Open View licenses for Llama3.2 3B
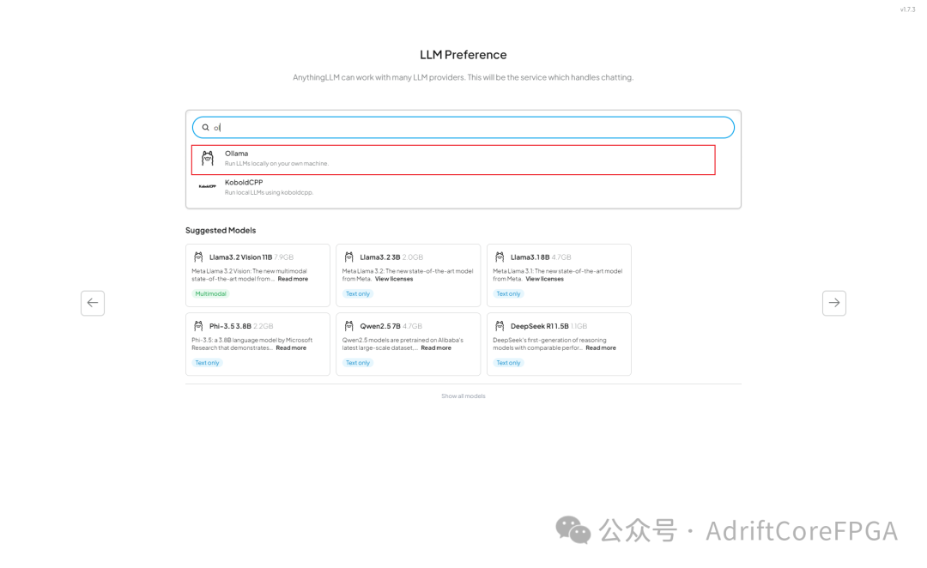Screen dimensions: 927x568 tap(394, 279)
